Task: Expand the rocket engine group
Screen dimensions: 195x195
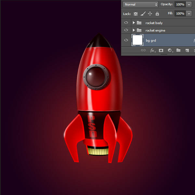Action: (134, 30)
